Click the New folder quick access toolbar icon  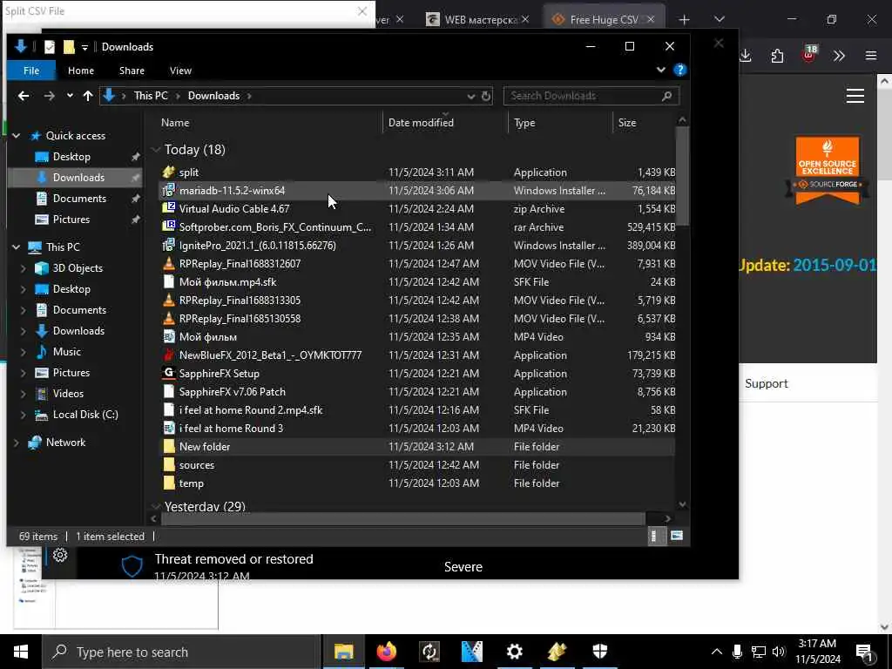tap(69, 47)
